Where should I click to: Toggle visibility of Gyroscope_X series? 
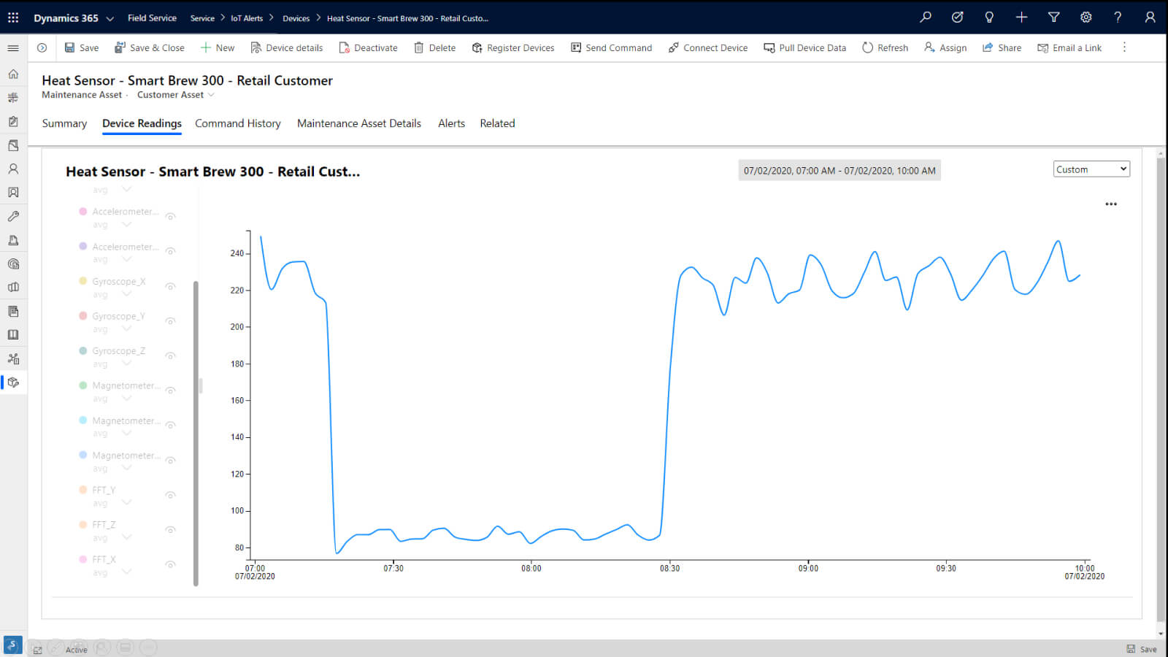(170, 286)
